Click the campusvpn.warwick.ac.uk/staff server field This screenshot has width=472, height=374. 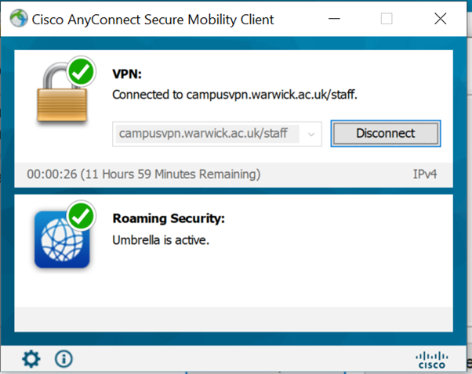click(208, 134)
